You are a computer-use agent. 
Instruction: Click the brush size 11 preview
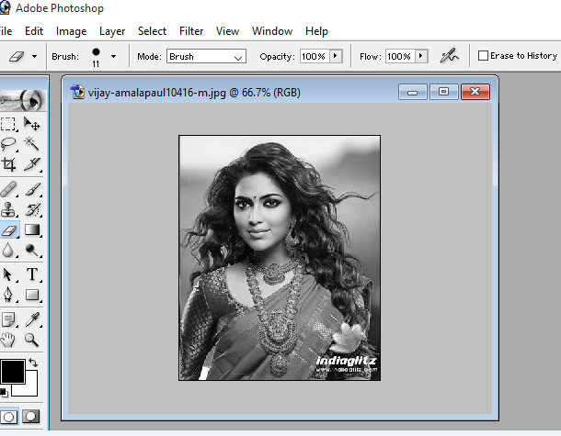(96, 57)
